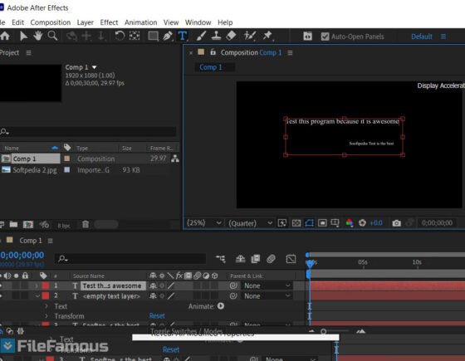Image resolution: width=465 pixels, height=361 pixels.
Task: Open the RGB channel display icon
Action: pyautogui.click(x=350, y=223)
